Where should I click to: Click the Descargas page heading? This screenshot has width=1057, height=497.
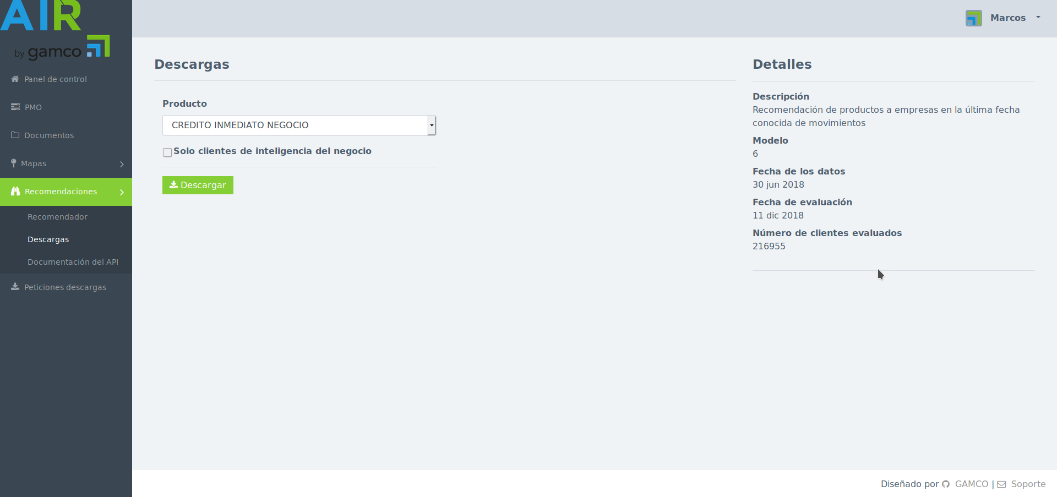(192, 64)
